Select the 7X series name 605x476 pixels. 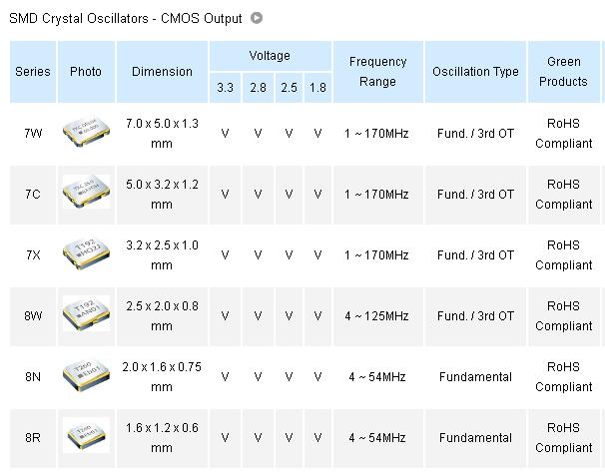tap(33, 255)
